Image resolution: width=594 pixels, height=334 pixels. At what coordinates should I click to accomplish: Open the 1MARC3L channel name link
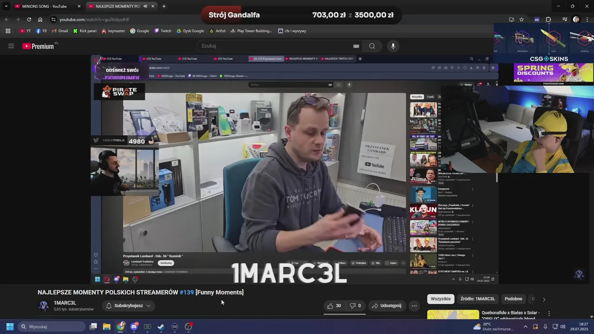[x=65, y=303]
